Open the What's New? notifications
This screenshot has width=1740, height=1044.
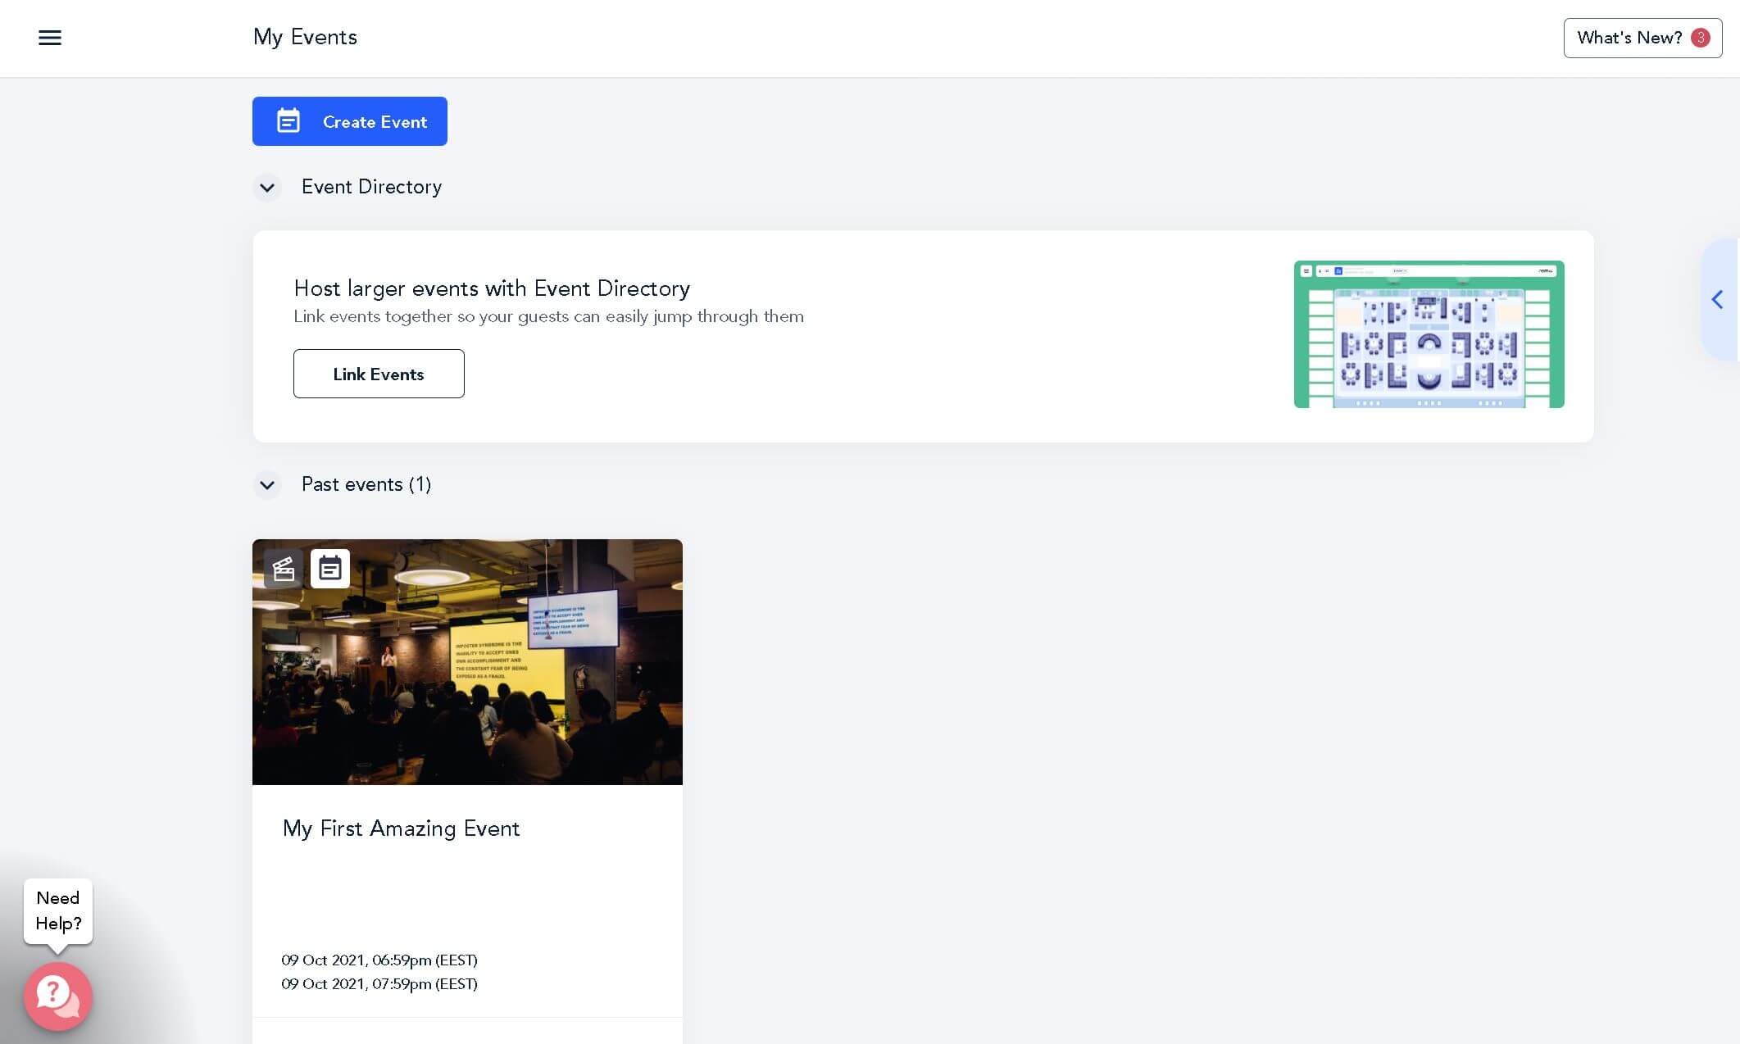point(1642,38)
